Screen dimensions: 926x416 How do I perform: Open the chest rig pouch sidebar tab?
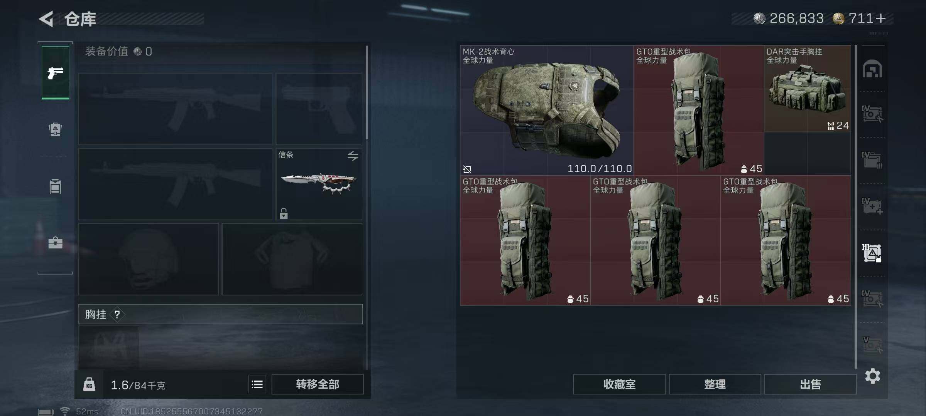[x=55, y=186]
